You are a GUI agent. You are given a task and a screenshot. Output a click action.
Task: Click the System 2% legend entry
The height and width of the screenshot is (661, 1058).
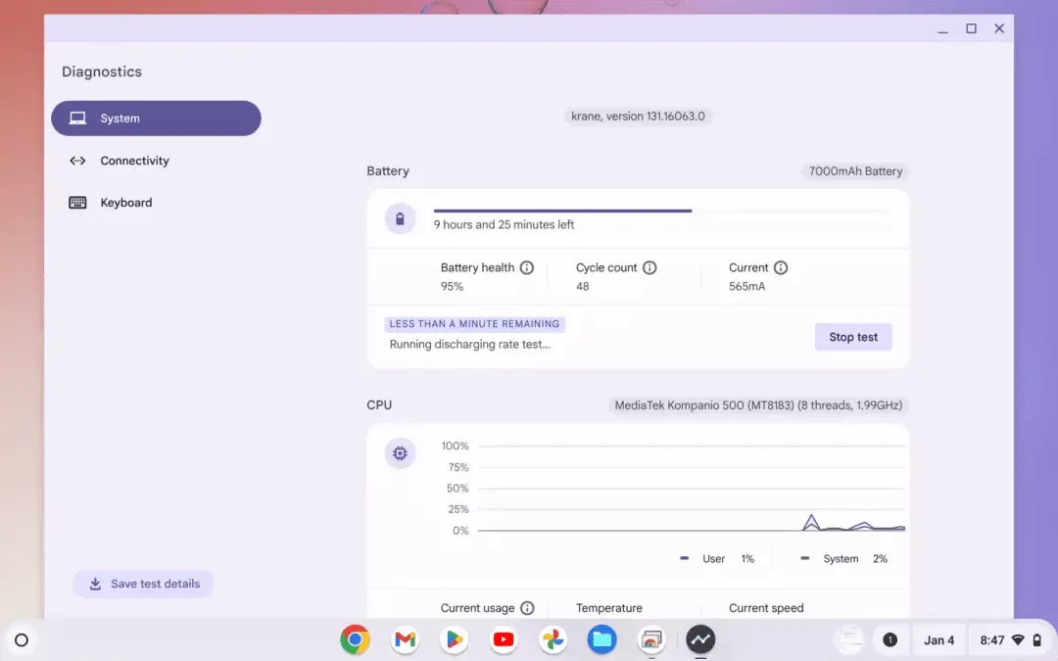843,558
